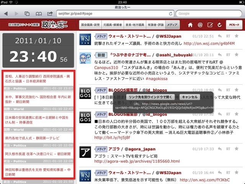
Task: Star the WSJJapan 16:44 tweet
Action: click(x=237, y=172)
